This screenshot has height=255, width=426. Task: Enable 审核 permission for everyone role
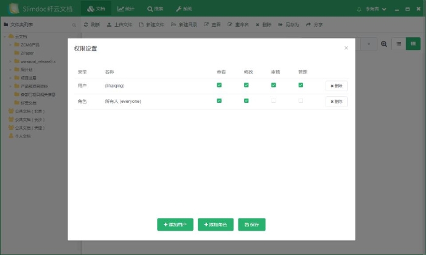(x=273, y=100)
